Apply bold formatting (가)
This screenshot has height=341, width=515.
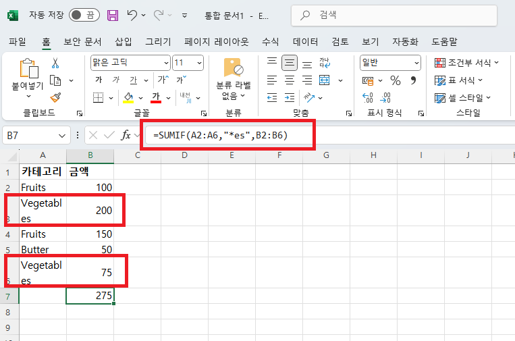[99, 80]
